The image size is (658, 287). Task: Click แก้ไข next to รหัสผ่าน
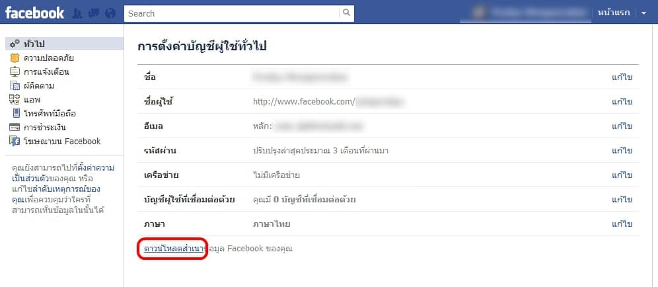point(622,150)
